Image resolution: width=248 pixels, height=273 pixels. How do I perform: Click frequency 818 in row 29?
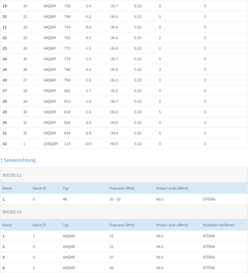[x=67, y=112]
